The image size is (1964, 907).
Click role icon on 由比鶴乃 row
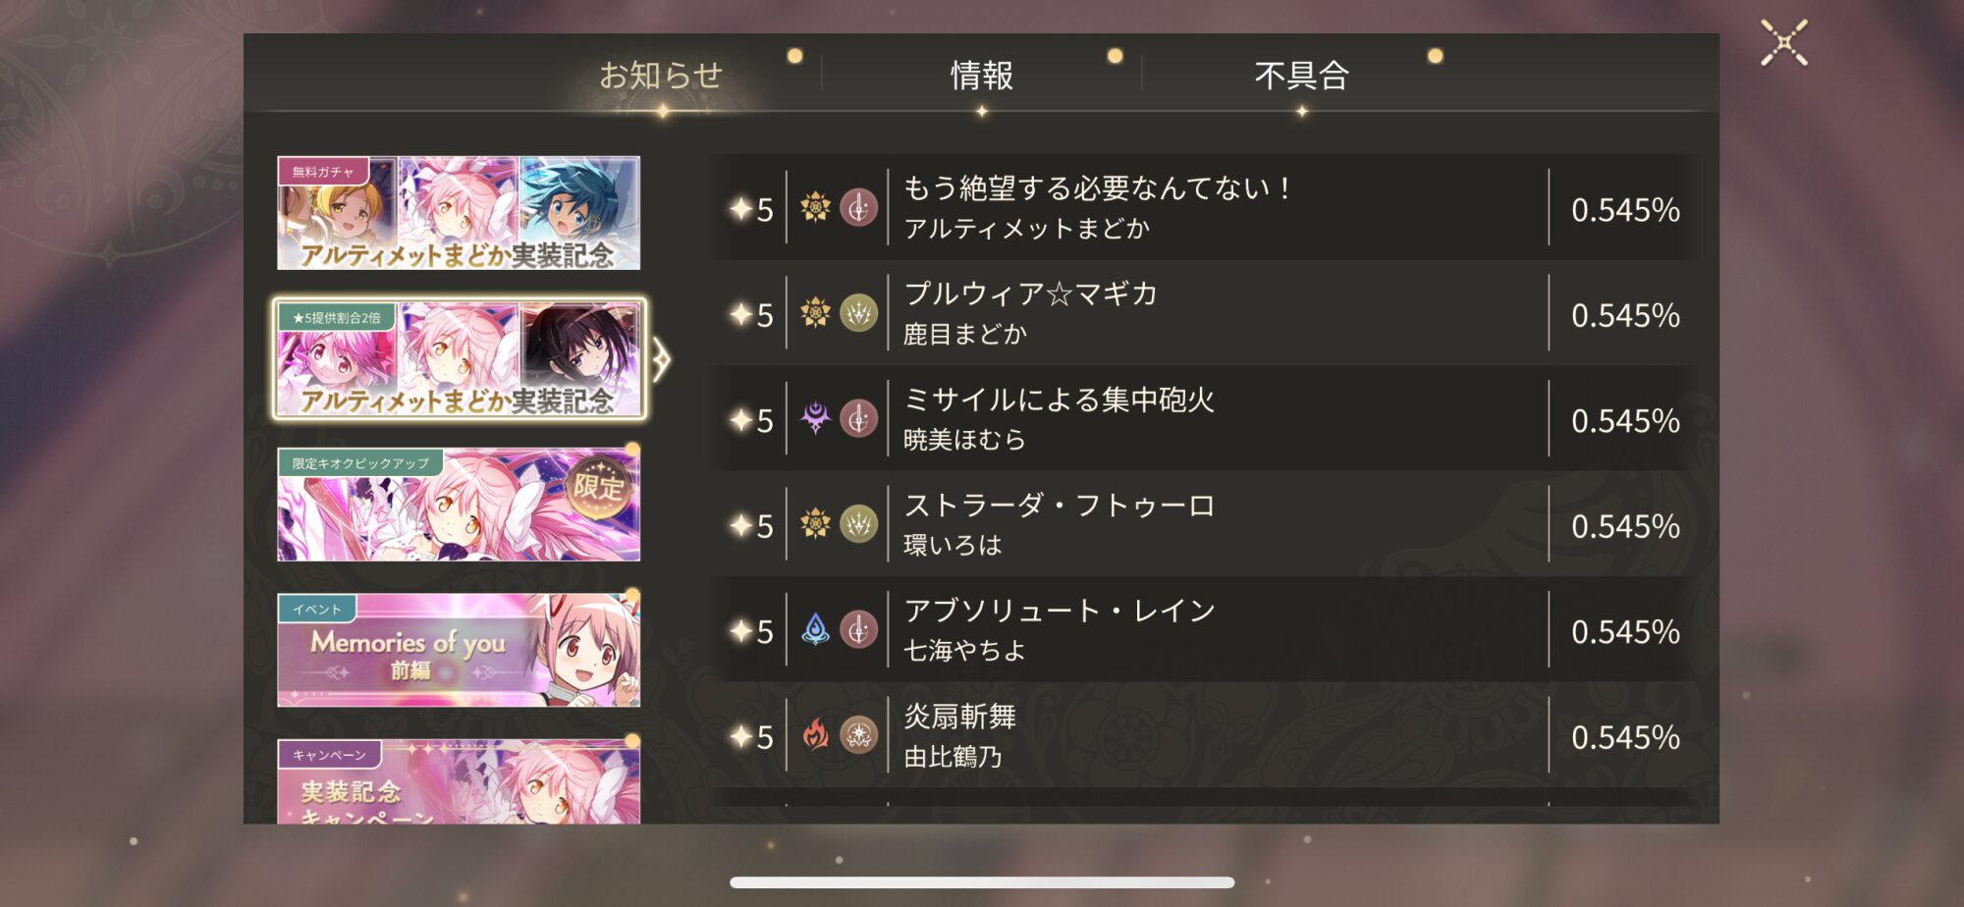[858, 735]
